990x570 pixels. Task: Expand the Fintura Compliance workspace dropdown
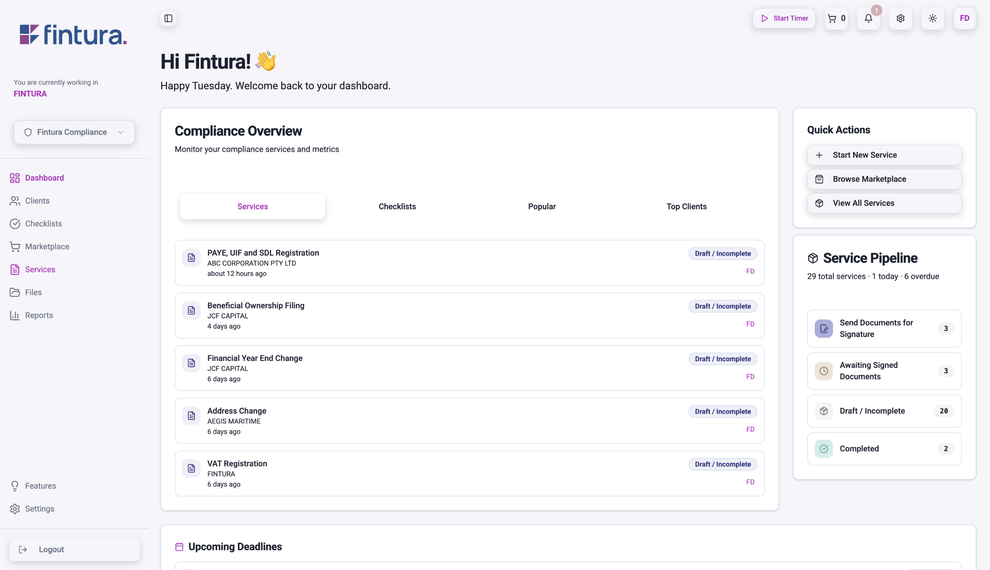coord(74,132)
